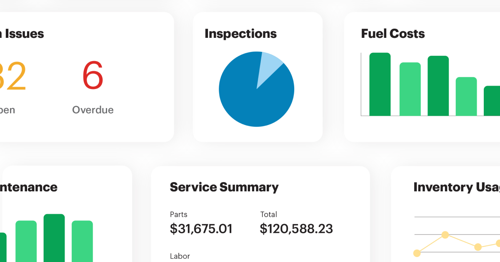Select the second Fuel Costs bar
500x262 pixels.
click(410, 89)
